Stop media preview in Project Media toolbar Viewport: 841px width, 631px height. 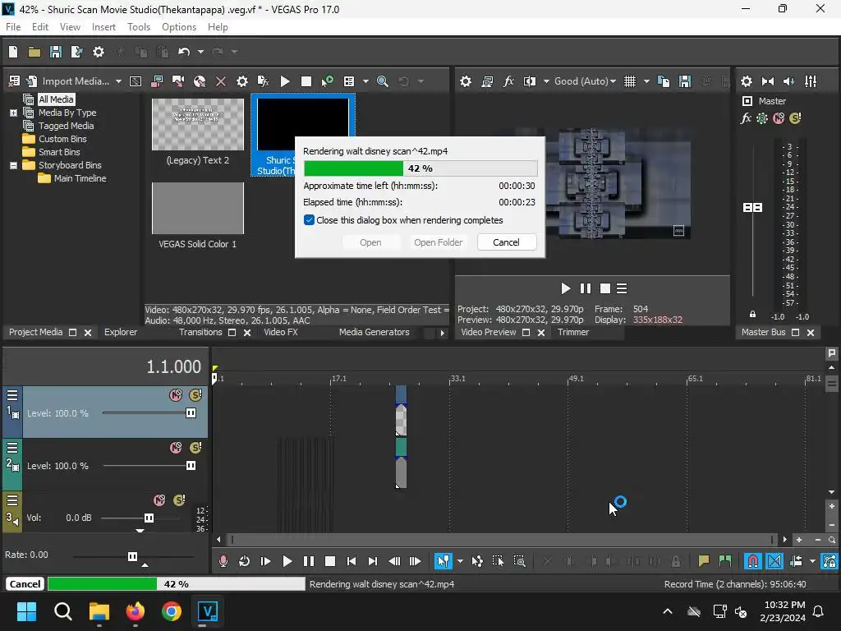(x=306, y=81)
